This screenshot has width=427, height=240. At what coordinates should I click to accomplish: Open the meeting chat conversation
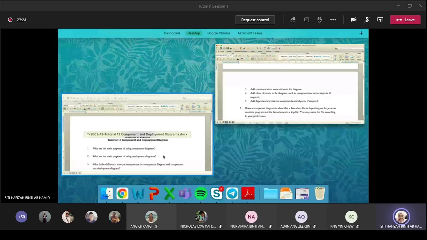coord(307,20)
